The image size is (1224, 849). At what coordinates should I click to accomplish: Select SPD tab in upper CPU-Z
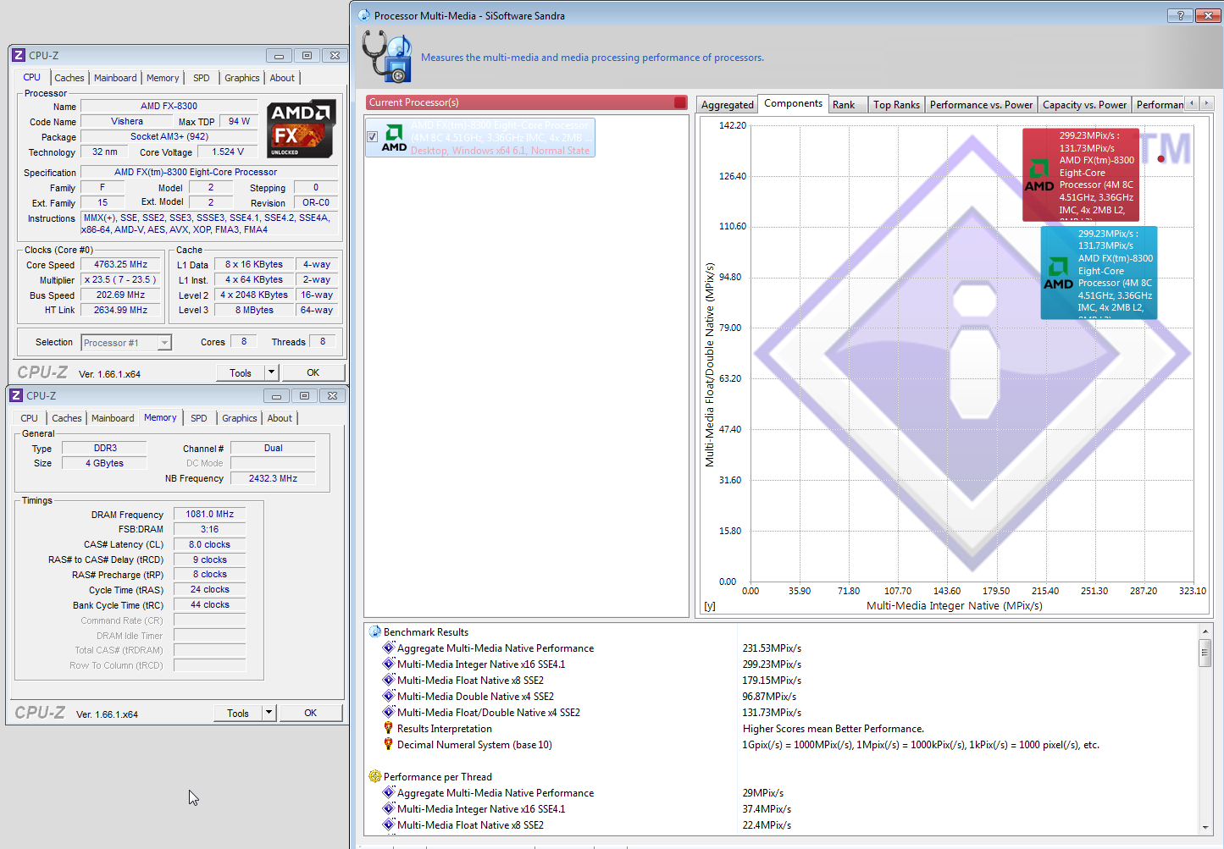coord(202,78)
